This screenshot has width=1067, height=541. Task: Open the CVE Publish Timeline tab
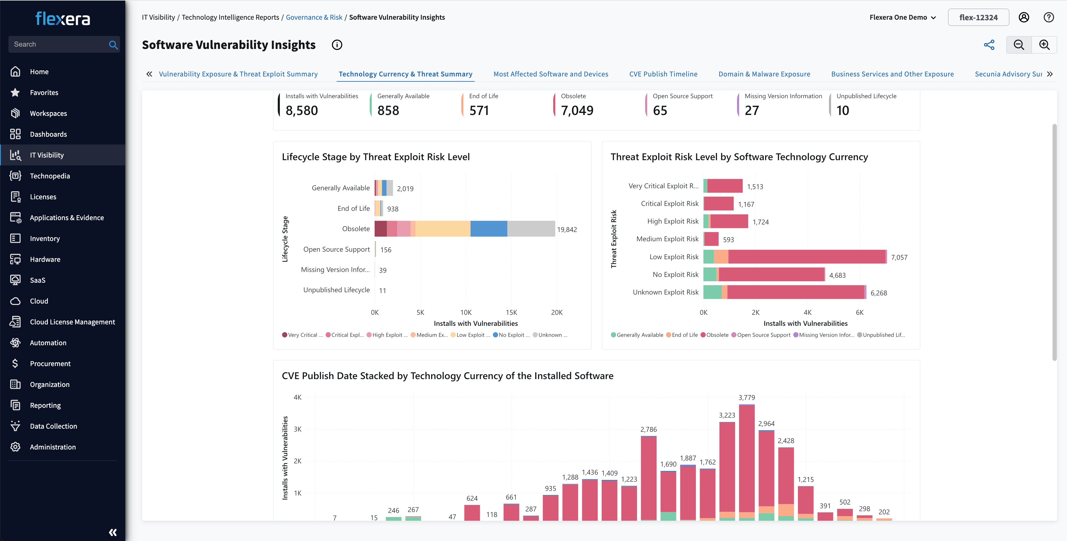[x=663, y=74]
